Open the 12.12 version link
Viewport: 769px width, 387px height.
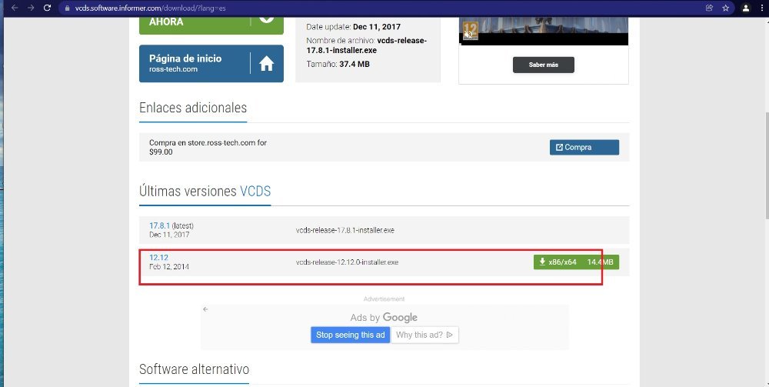tap(159, 258)
